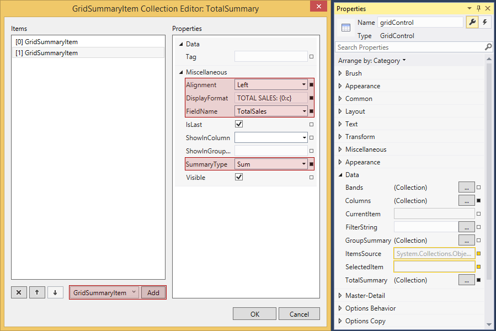Toggle the Visible checkbox

(x=239, y=178)
